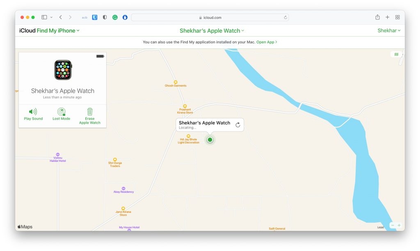Viewport: 420px width, 251px height.
Task: Click the Play Sound speaker icon
Action: (x=33, y=112)
